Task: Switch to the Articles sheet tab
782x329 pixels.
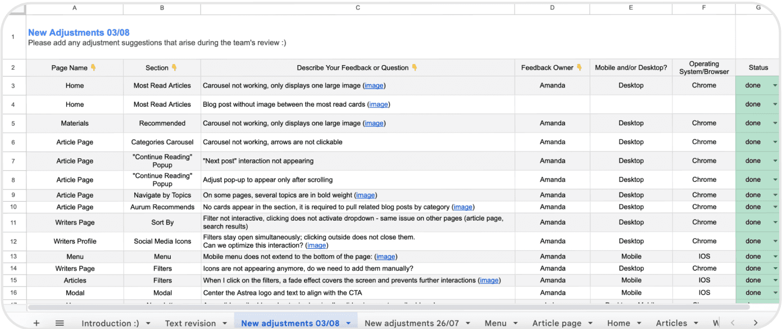Action: coord(671,323)
